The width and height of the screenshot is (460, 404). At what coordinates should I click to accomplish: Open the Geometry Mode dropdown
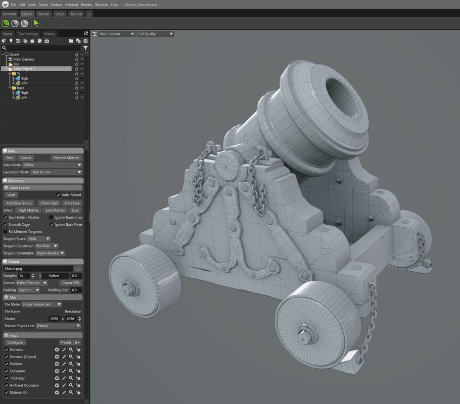click(56, 172)
